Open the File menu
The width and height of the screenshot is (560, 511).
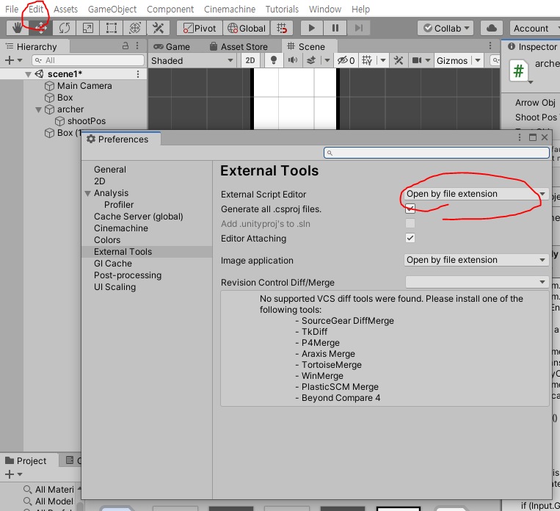[12, 10]
